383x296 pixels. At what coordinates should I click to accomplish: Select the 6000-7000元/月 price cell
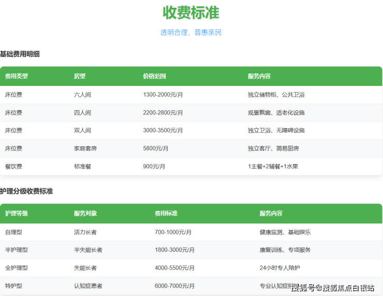pyautogui.click(x=174, y=286)
